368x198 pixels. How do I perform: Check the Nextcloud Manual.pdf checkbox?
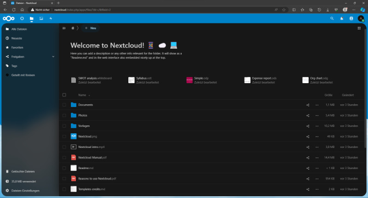click(x=64, y=158)
